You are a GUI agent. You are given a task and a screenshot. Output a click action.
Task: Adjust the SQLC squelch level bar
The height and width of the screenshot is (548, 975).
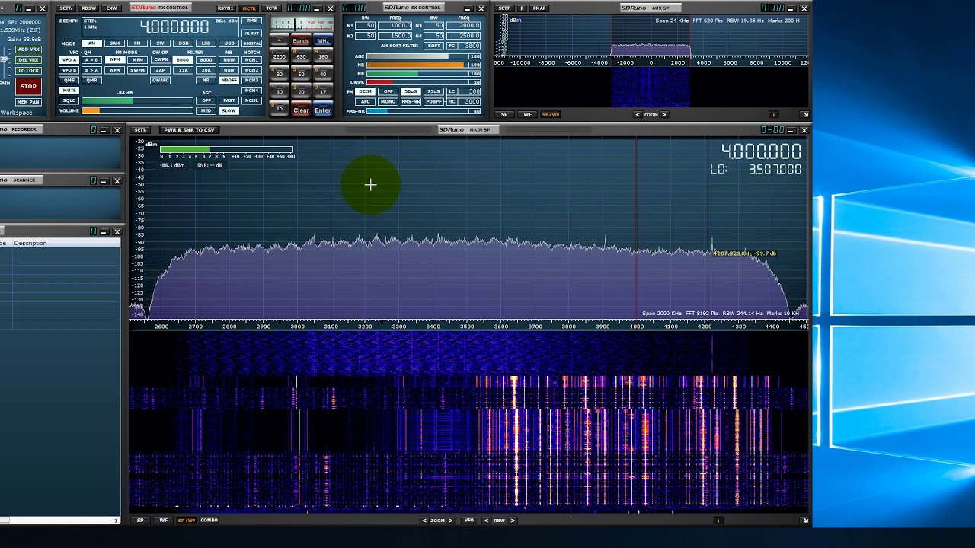coord(137,100)
